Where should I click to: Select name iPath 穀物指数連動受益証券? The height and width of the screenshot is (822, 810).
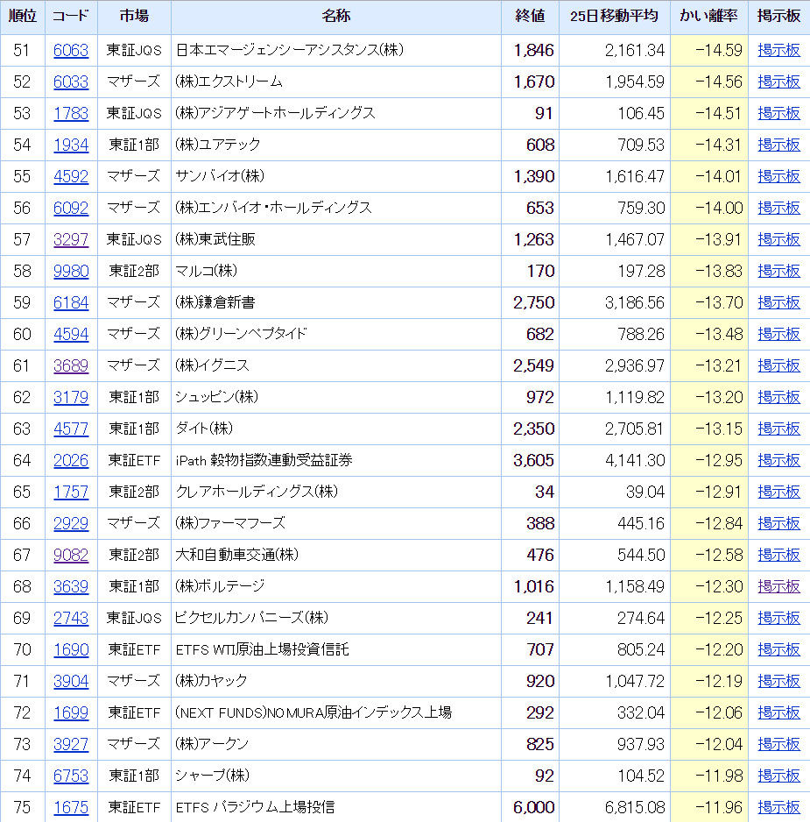tap(264, 460)
